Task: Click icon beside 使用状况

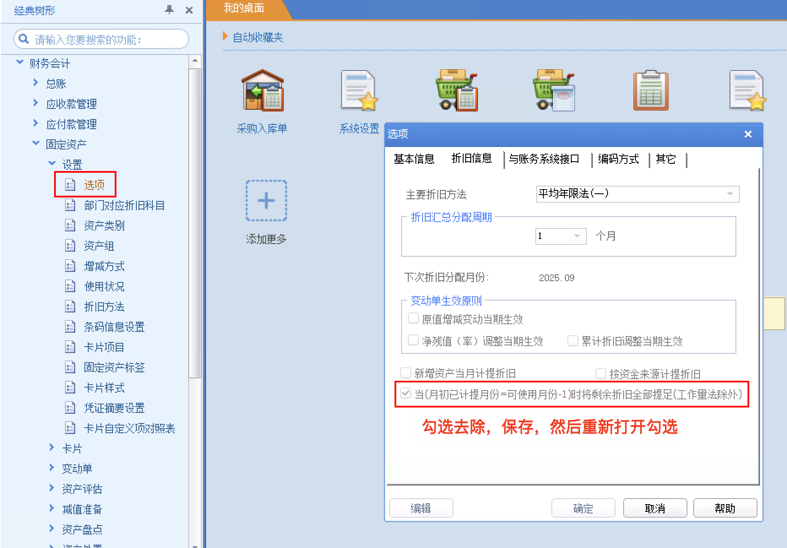Action: pos(70,286)
